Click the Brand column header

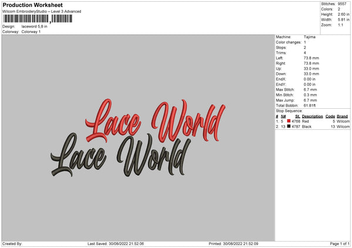point(342,116)
